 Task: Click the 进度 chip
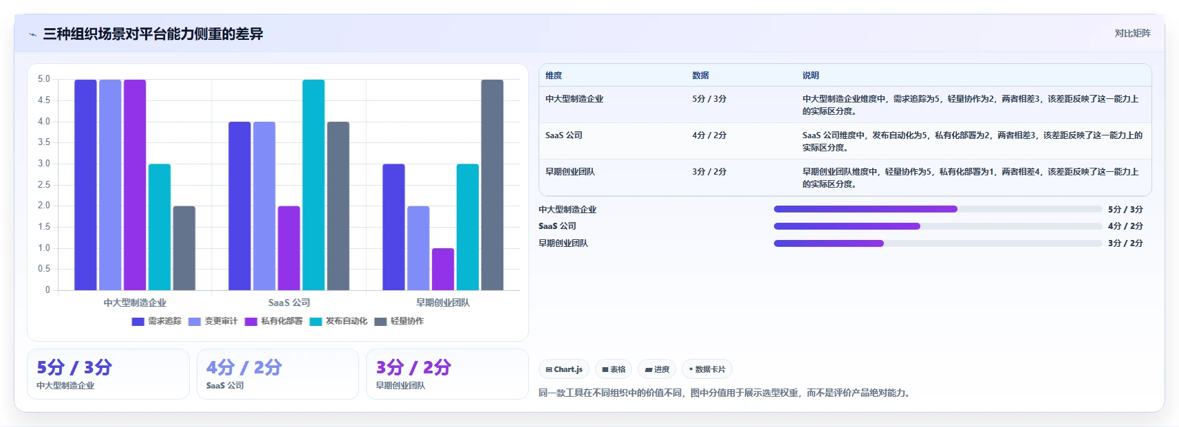pos(657,369)
